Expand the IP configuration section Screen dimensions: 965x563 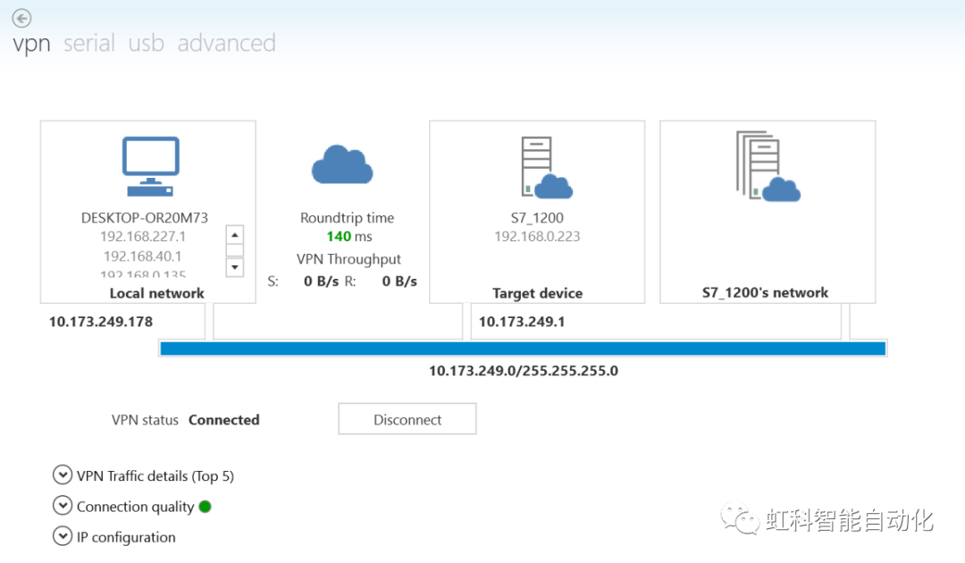[x=63, y=536]
